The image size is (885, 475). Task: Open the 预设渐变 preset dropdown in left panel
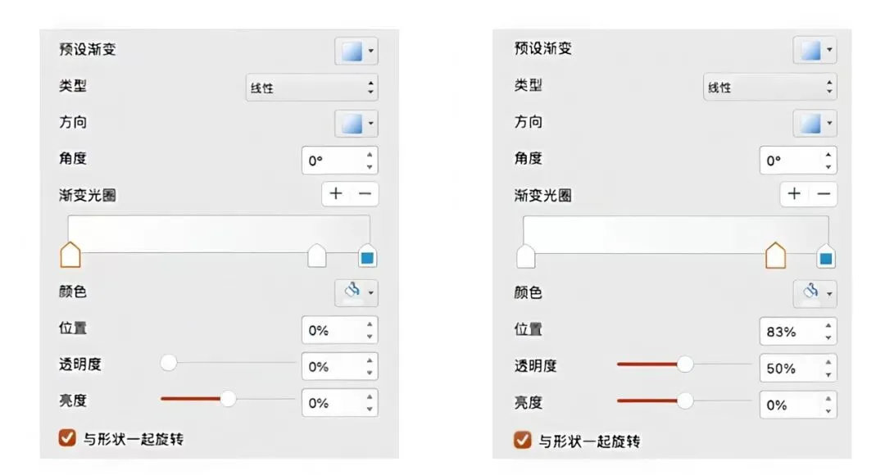[x=356, y=51]
